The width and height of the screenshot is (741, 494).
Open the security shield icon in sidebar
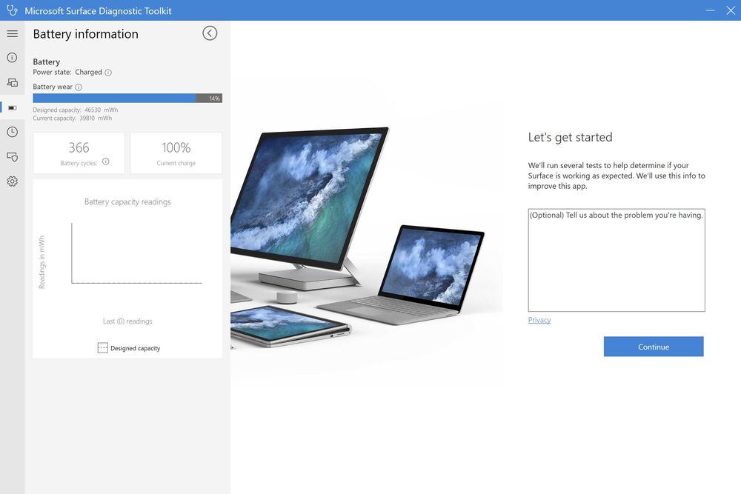(x=13, y=157)
